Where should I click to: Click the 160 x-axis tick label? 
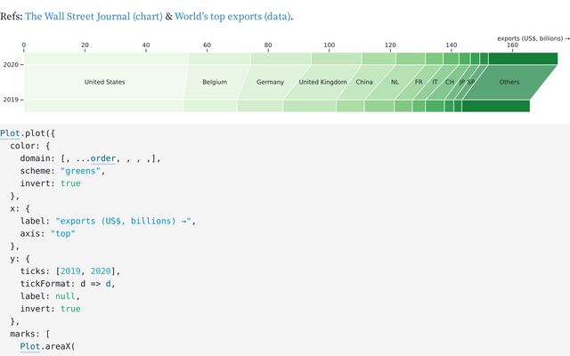pyautogui.click(x=512, y=45)
